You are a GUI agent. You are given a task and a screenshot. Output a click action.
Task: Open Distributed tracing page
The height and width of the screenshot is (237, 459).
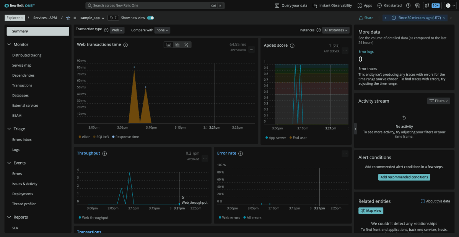(x=27, y=55)
